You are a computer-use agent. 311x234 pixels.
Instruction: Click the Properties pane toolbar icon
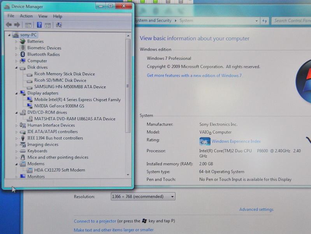[48, 25]
